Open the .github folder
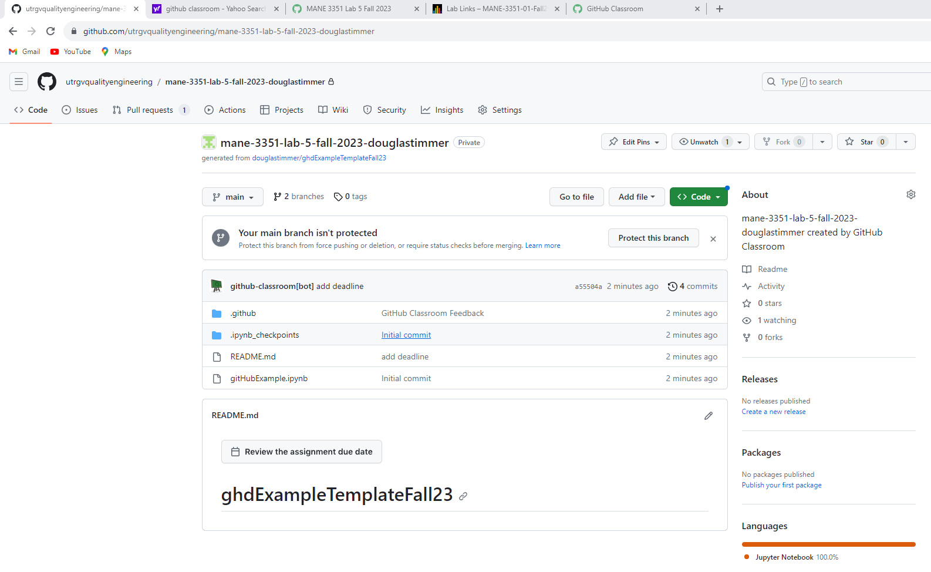931x572 pixels. pos(243,313)
